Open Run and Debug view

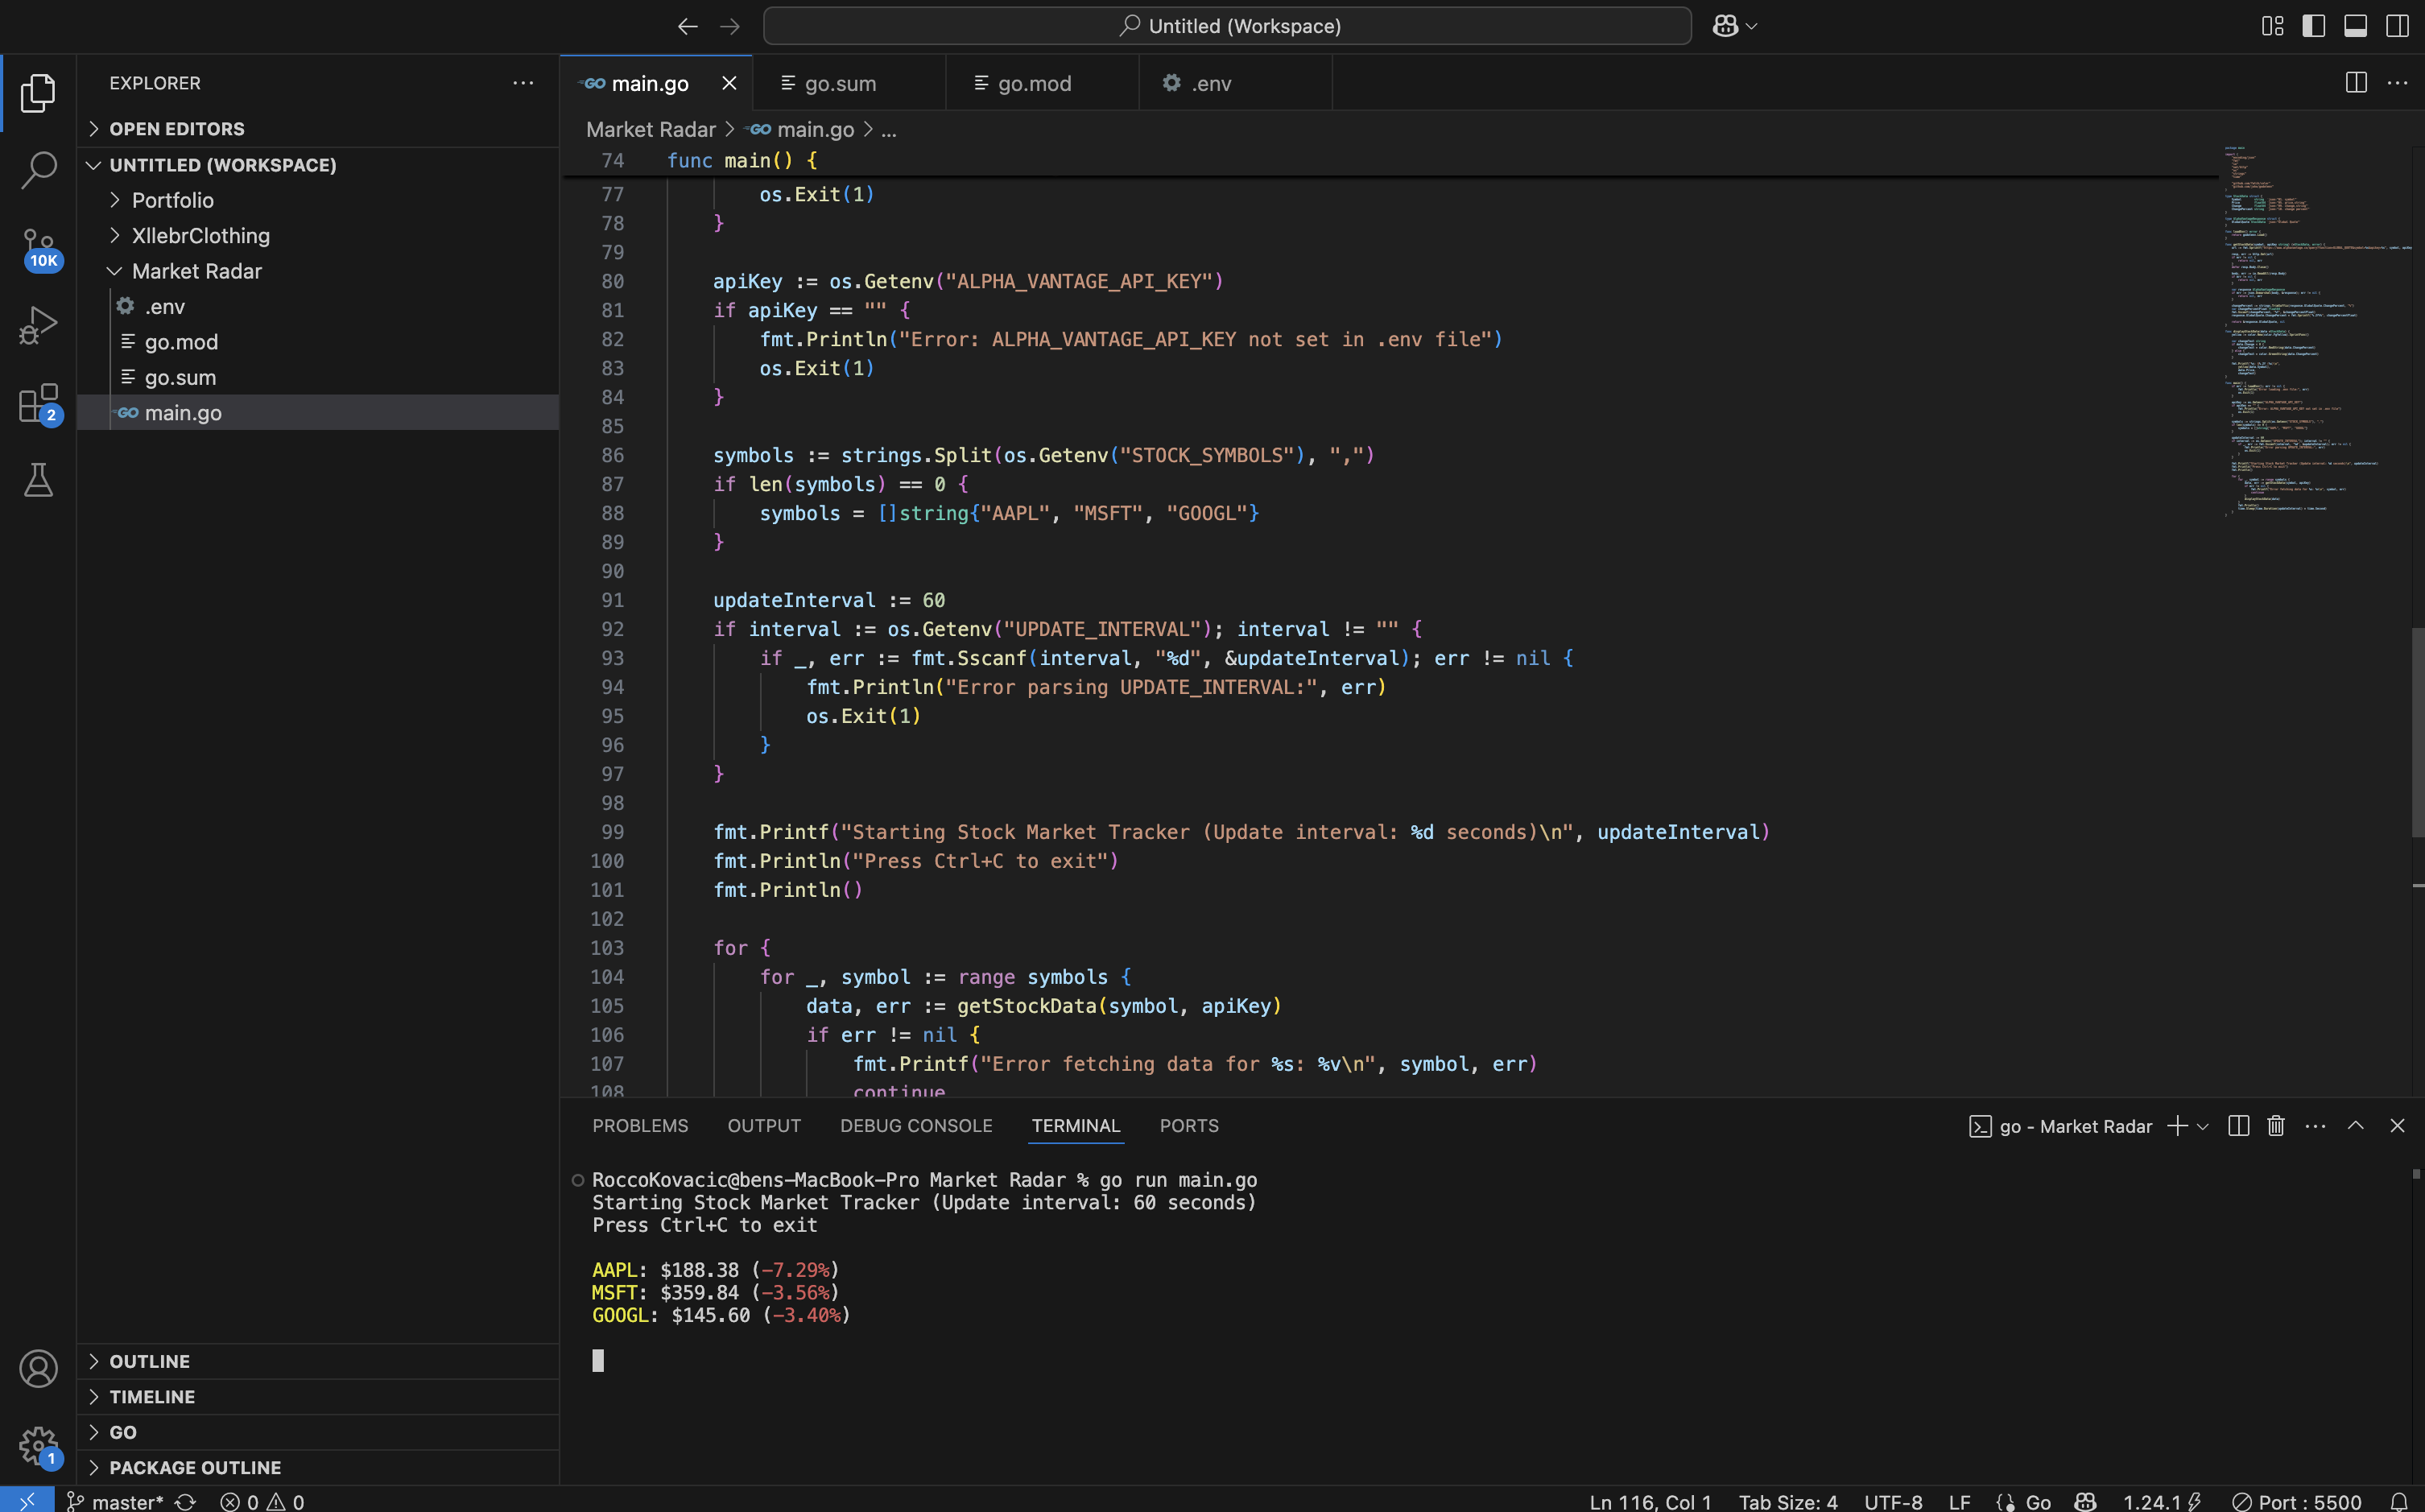38,325
